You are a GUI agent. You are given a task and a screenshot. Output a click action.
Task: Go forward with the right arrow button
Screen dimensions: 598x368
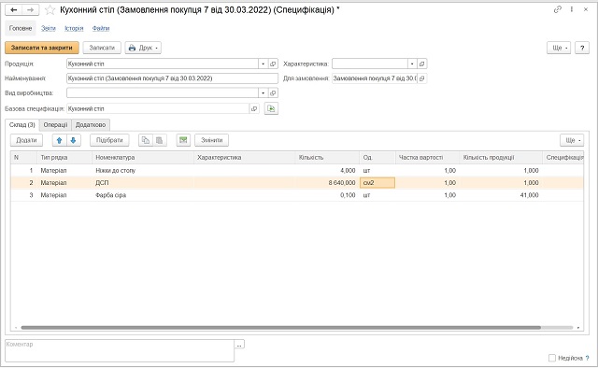pyautogui.click(x=31, y=10)
